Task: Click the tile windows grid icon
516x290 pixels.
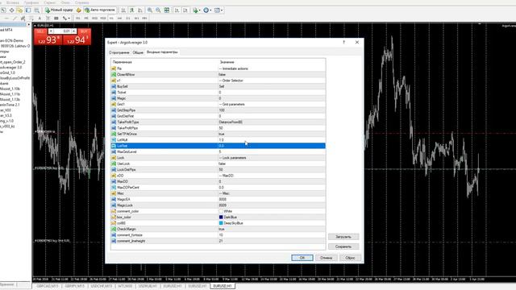Action: pyautogui.click(x=167, y=10)
